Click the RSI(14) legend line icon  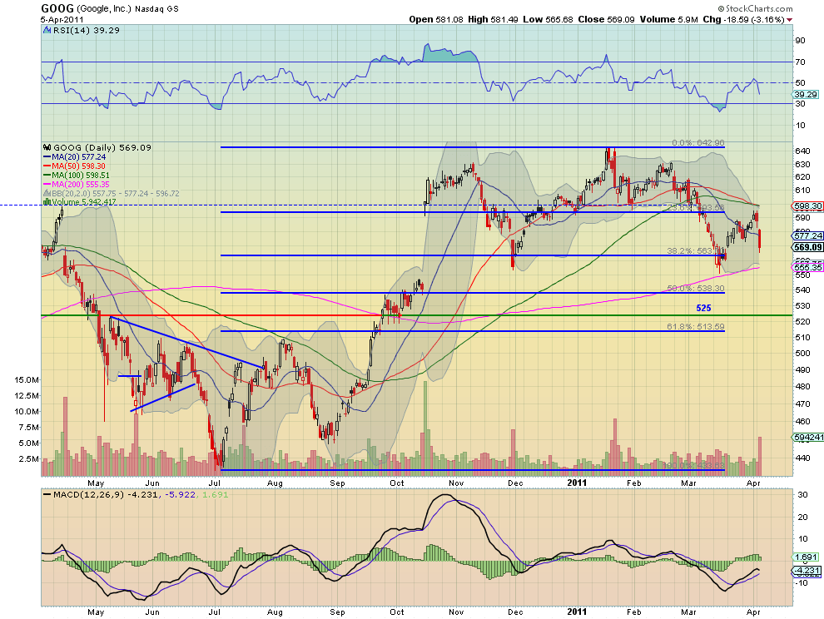[47, 31]
